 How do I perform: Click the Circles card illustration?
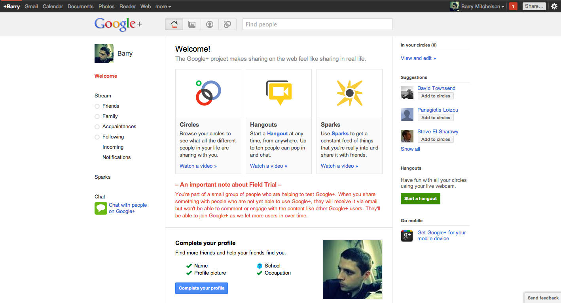coord(208,93)
